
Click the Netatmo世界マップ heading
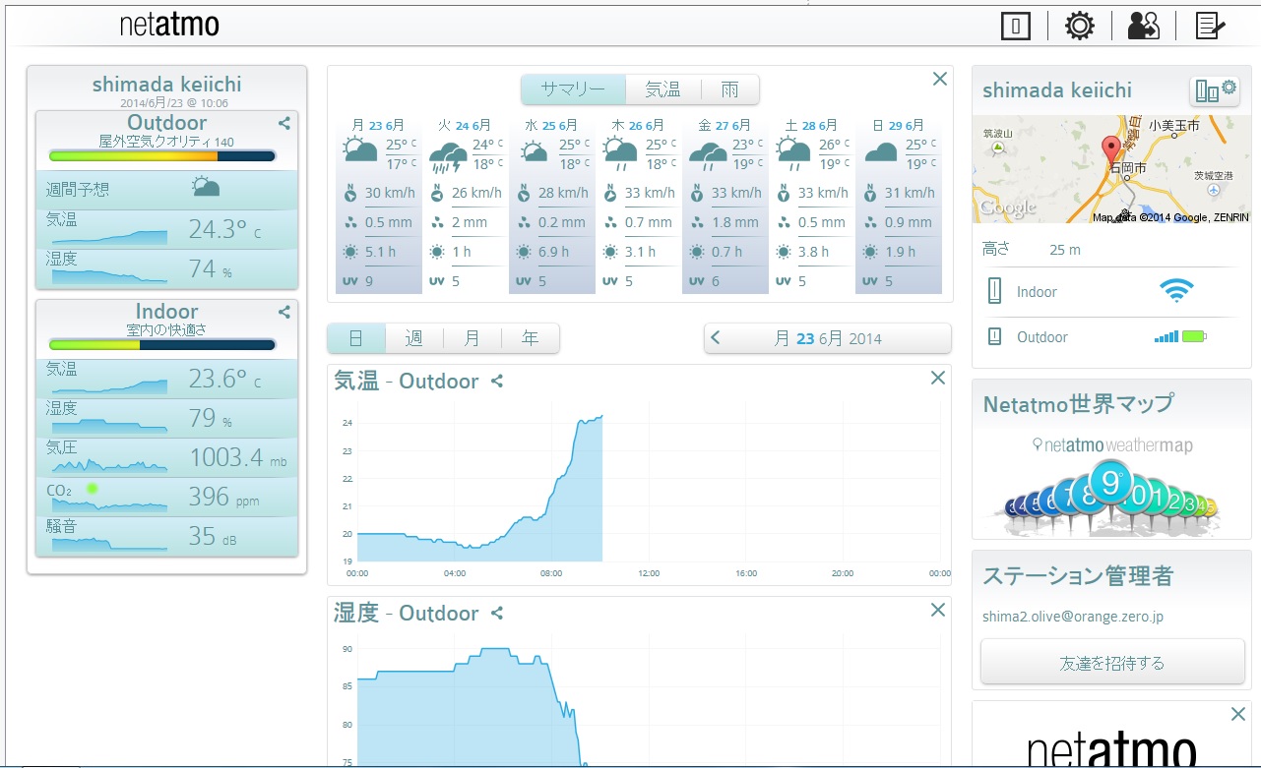point(1078,403)
